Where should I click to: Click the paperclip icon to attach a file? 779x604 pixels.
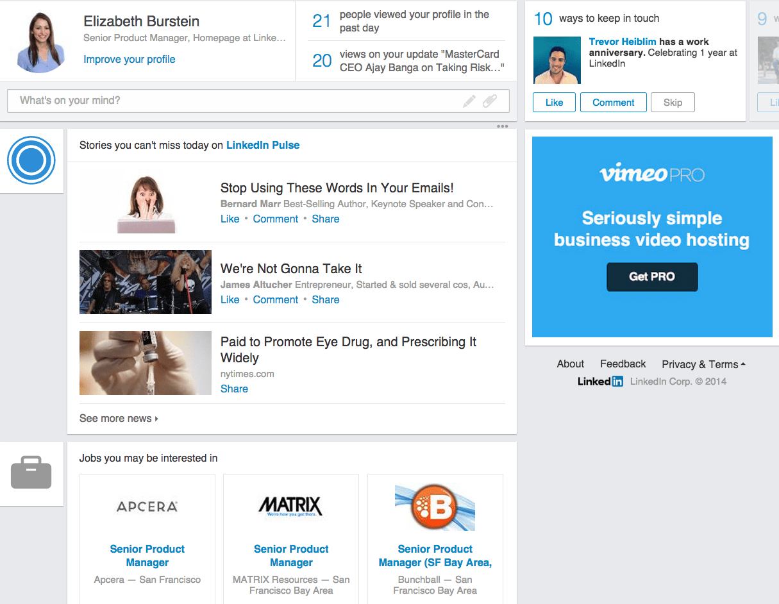click(489, 101)
